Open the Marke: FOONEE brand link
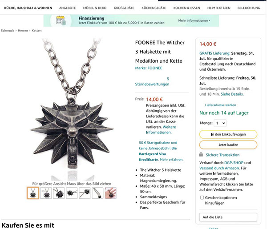The width and height of the screenshot is (267, 229). (149, 68)
